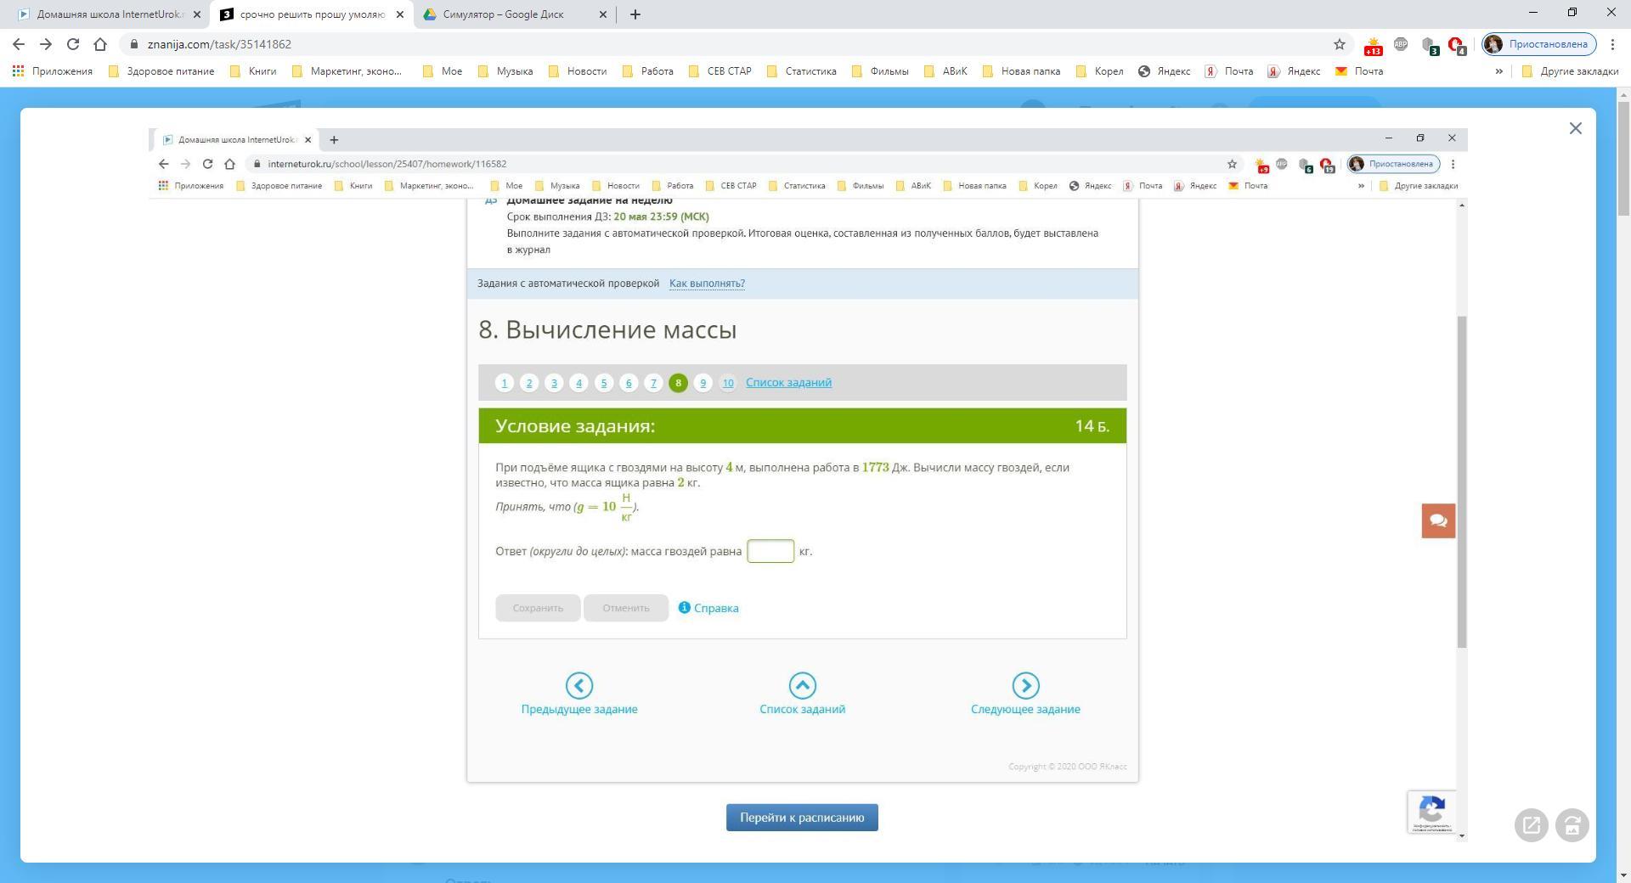Open the yellow mail Почта bookmark

(x=1360, y=71)
